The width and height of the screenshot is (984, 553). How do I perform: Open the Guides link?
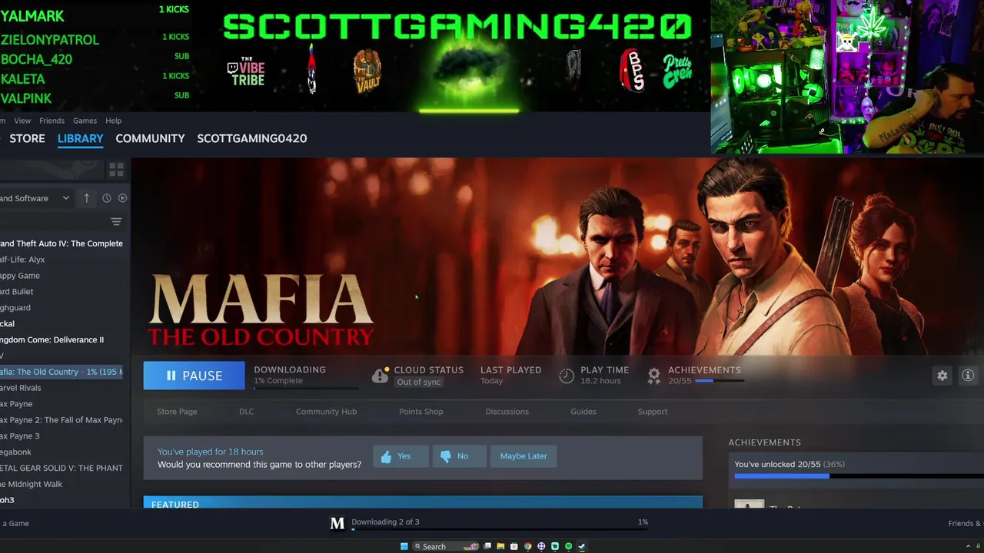click(583, 412)
